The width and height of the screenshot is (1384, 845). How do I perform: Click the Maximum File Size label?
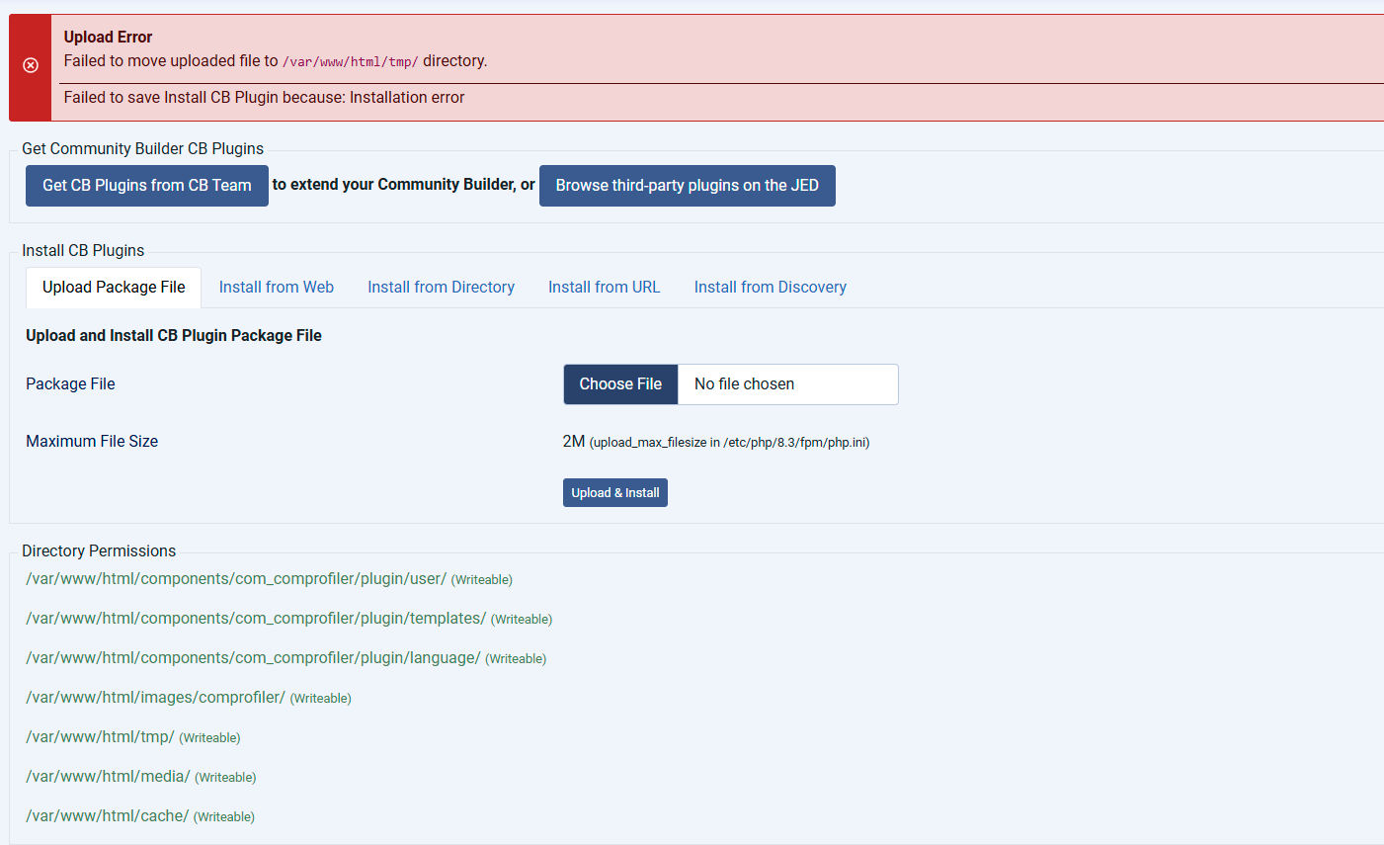tap(92, 442)
